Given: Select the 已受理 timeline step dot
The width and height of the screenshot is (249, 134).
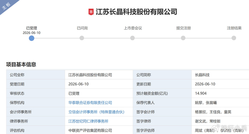Looking at the screenshot, I should tap(32, 38).
